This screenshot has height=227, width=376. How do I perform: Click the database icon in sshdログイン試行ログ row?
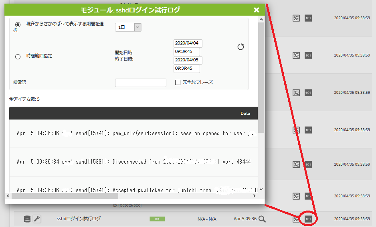click(x=27, y=219)
